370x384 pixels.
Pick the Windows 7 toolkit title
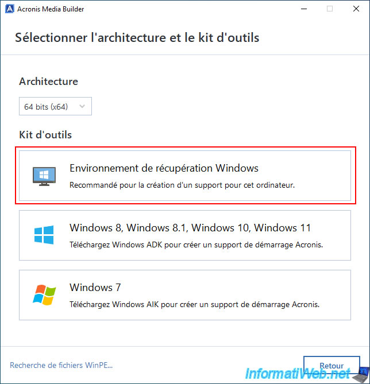tap(95, 287)
